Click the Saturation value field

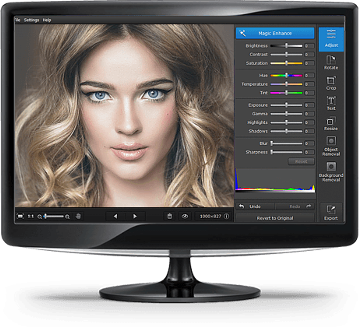point(309,63)
